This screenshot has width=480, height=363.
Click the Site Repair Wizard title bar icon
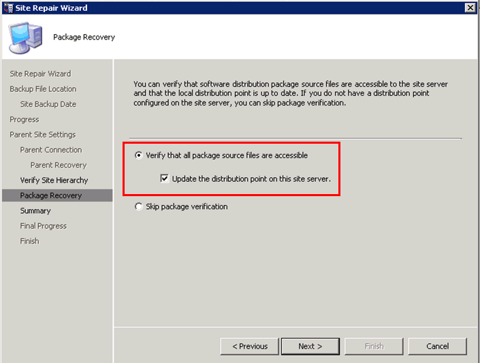click(8, 7)
